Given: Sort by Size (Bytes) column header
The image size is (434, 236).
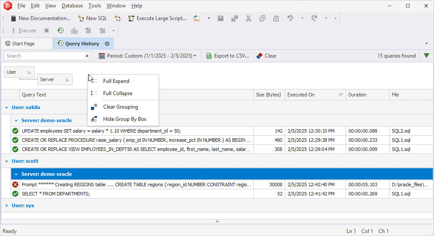Looking at the screenshot, I should click(x=269, y=95).
